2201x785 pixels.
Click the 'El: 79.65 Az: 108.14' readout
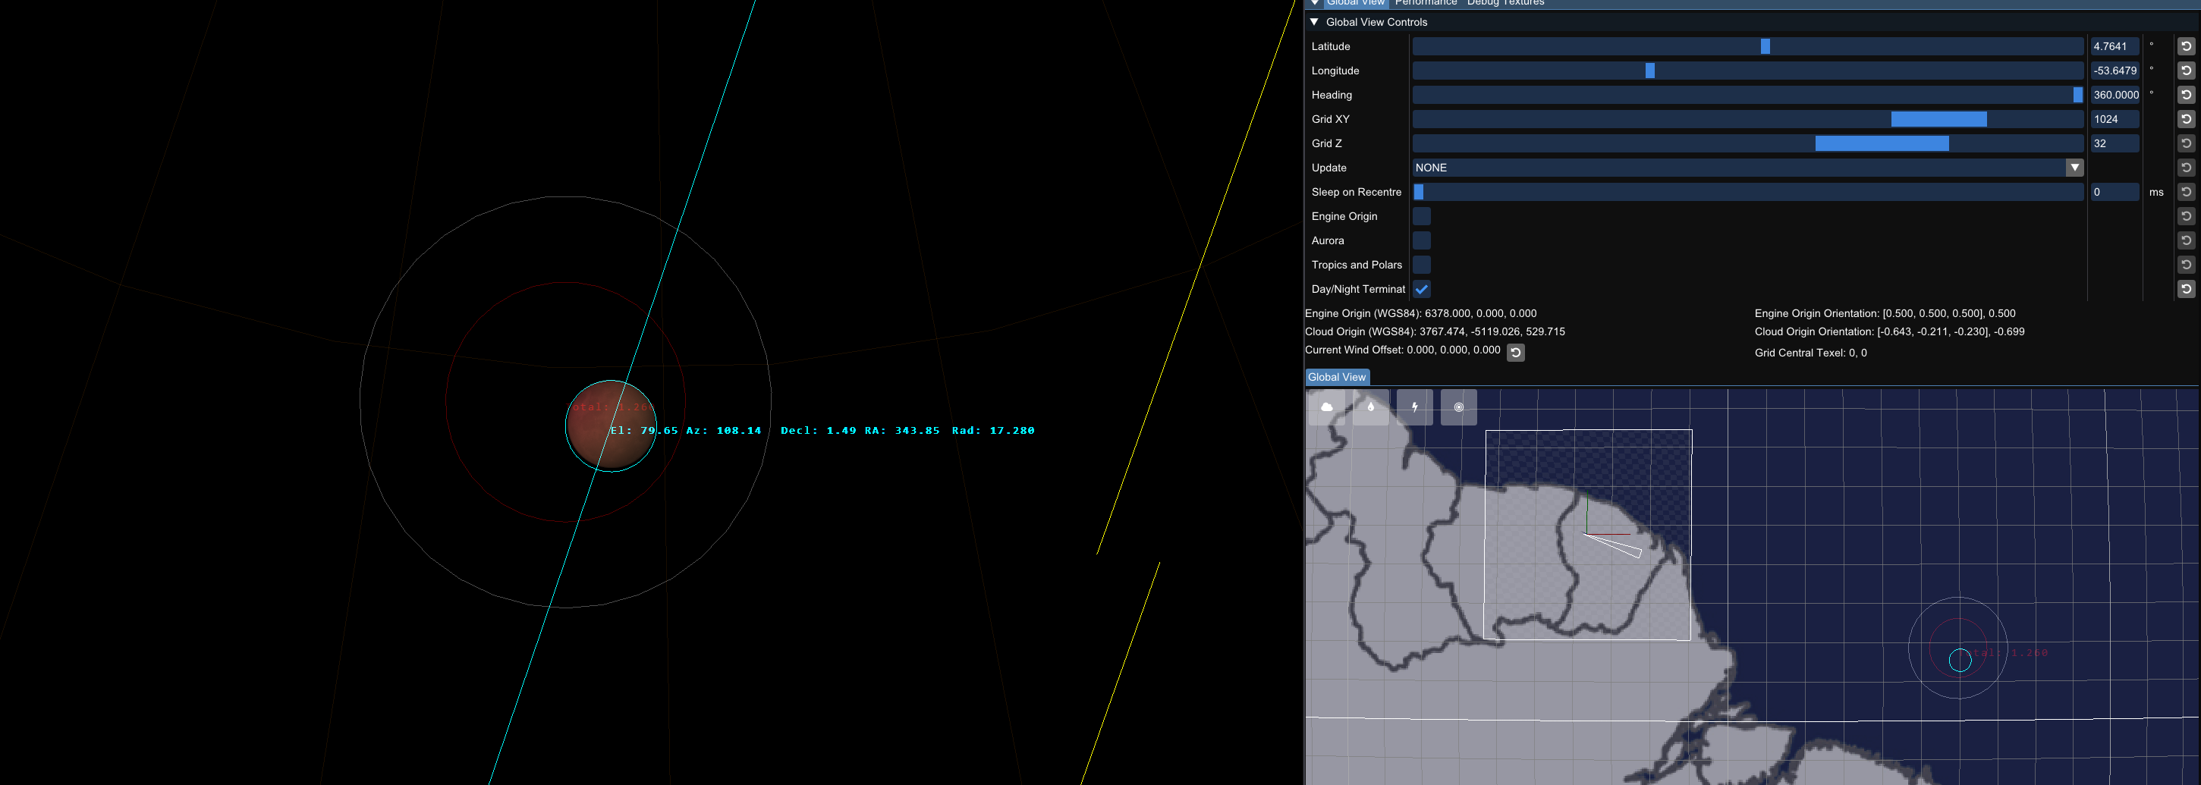pos(685,431)
